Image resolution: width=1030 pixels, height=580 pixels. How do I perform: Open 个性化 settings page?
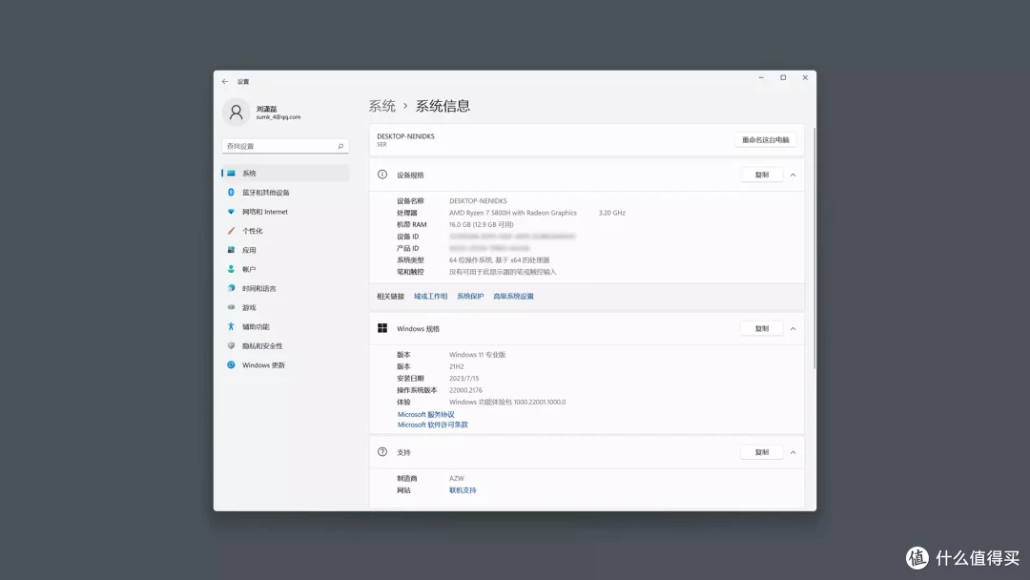[285, 231]
